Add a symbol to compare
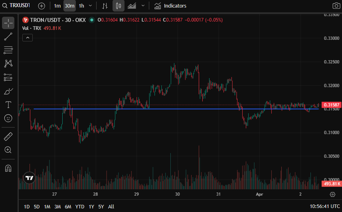342x212 pixels. click(42, 6)
